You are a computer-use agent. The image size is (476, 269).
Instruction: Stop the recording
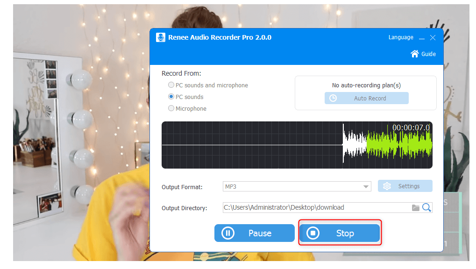pos(340,233)
